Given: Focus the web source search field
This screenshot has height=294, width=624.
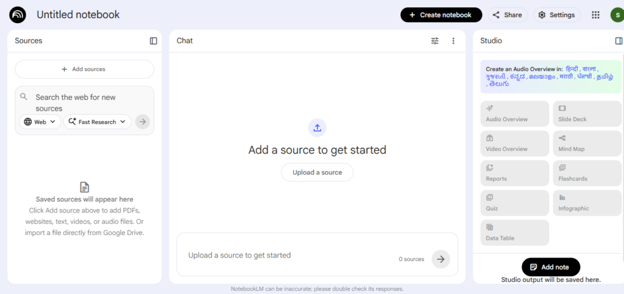Looking at the screenshot, I should point(85,102).
